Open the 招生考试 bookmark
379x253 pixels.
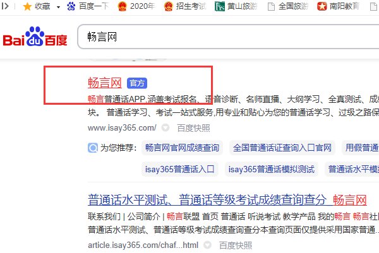click(x=185, y=6)
